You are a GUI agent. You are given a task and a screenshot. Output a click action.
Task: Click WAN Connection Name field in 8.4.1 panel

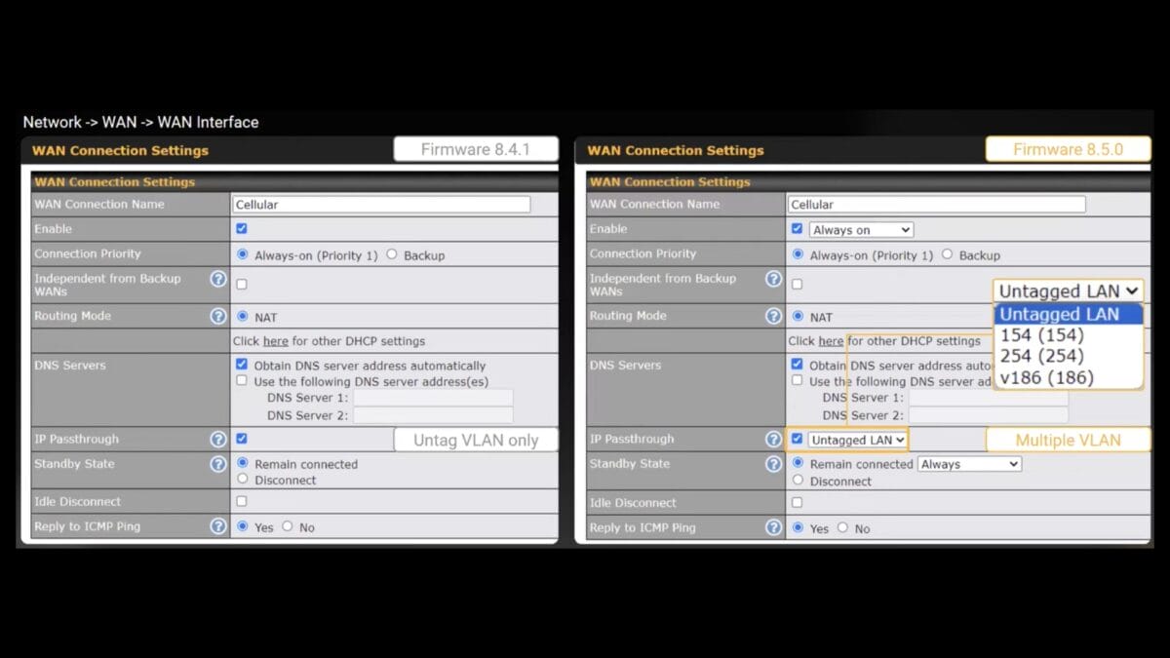click(381, 205)
